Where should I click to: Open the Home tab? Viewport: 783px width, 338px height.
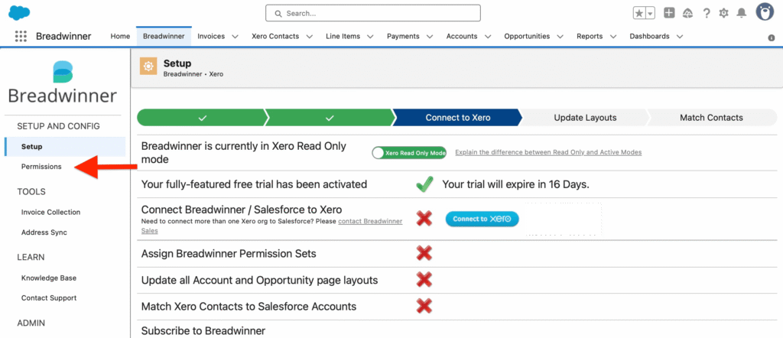(x=120, y=37)
